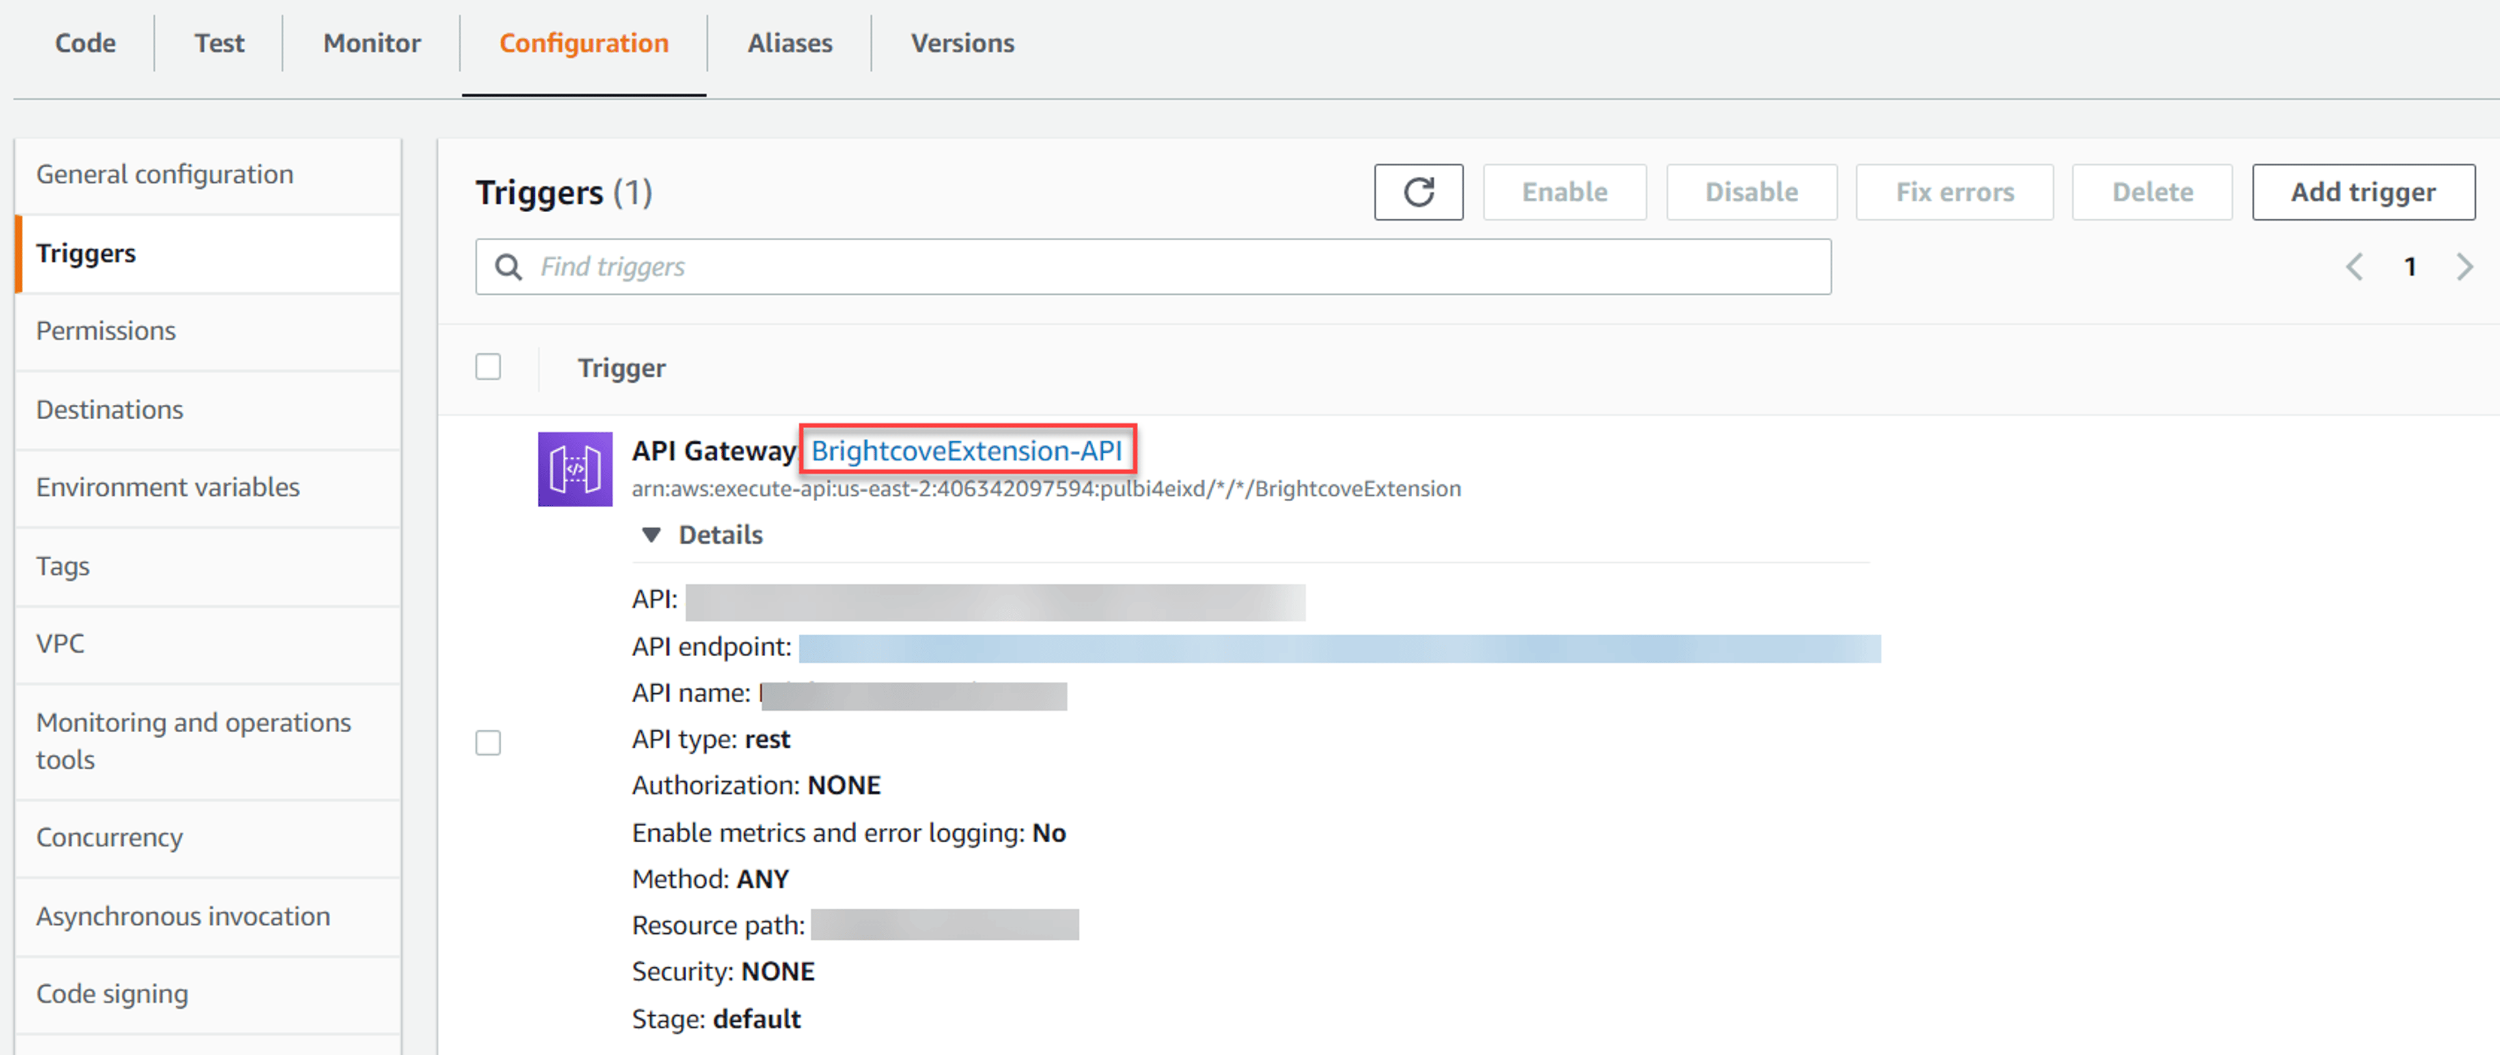Open Asynchronous invocation in sidebar

(208, 916)
